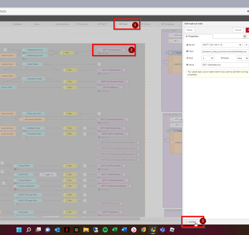
Task: Open Netflix from taskbar
Action: [67, 230]
